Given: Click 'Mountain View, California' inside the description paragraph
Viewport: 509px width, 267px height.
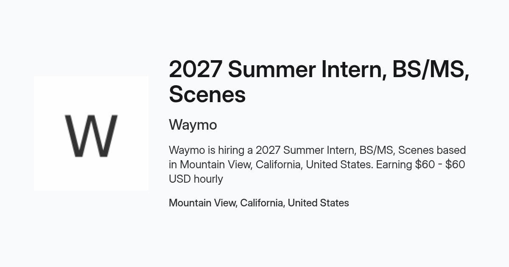Looking at the screenshot, I should coord(241,164).
